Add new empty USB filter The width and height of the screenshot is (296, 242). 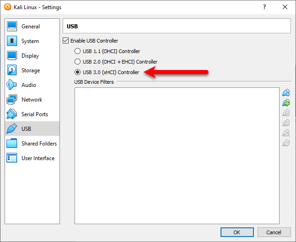[286, 93]
